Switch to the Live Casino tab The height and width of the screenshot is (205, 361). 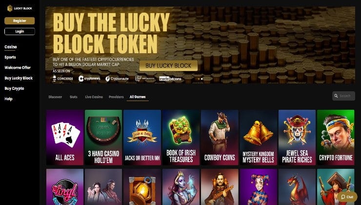click(94, 97)
